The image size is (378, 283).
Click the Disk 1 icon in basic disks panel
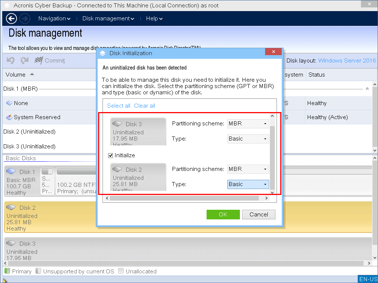(11, 172)
